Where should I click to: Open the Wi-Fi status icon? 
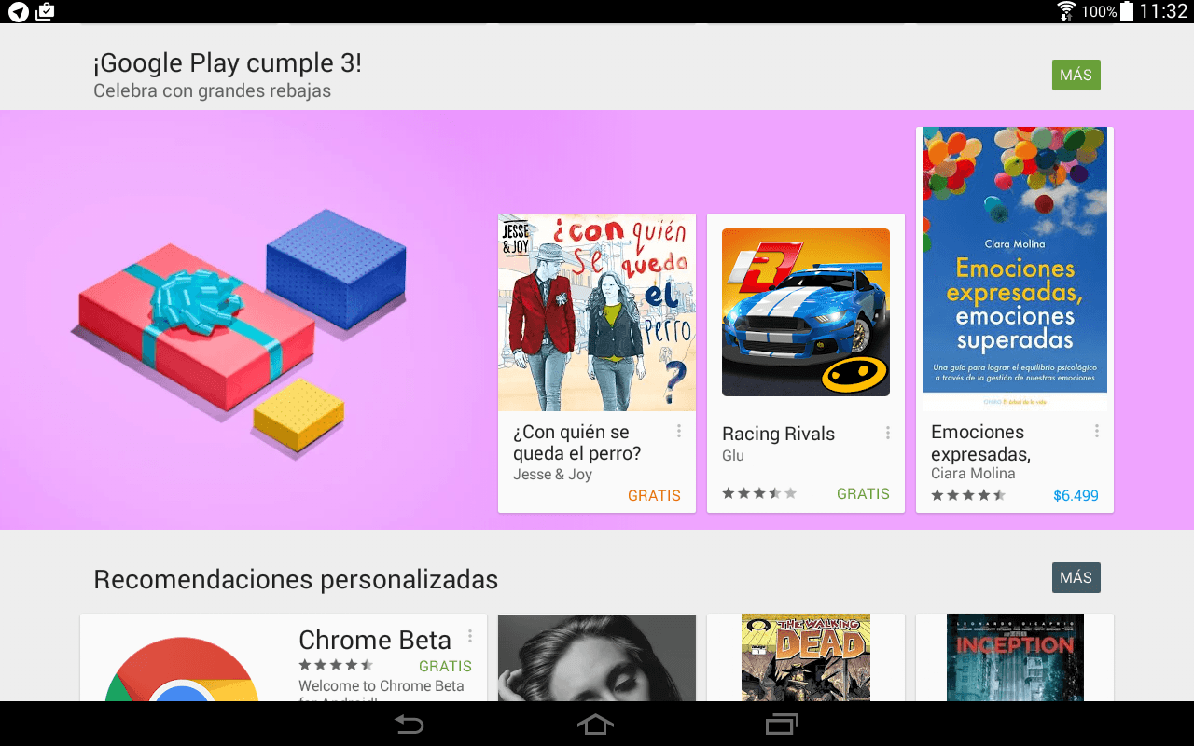click(1066, 11)
